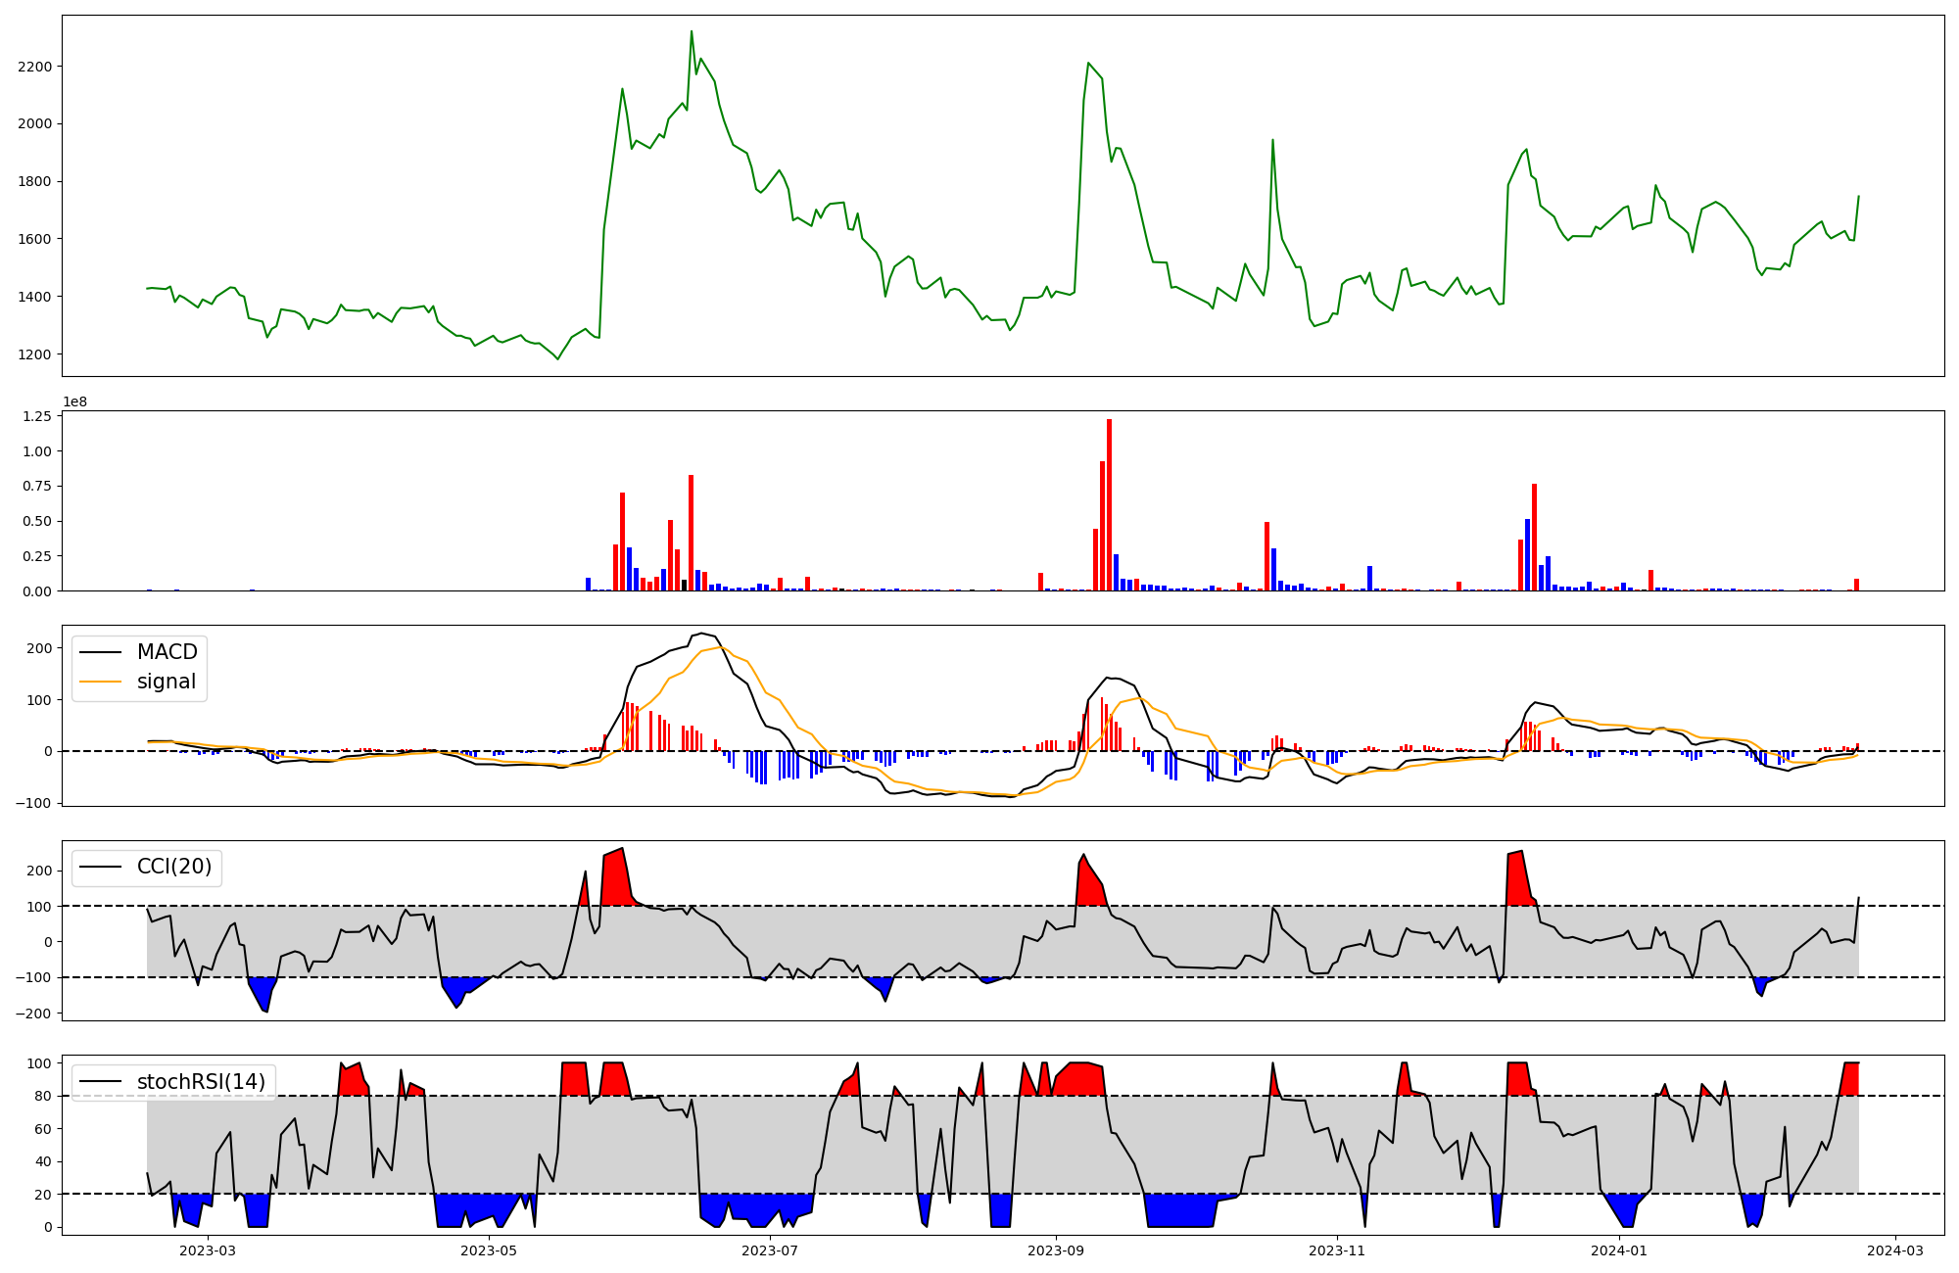Click the 2023-03 date axis label
The height and width of the screenshot is (1273, 1959).
tap(208, 1250)
